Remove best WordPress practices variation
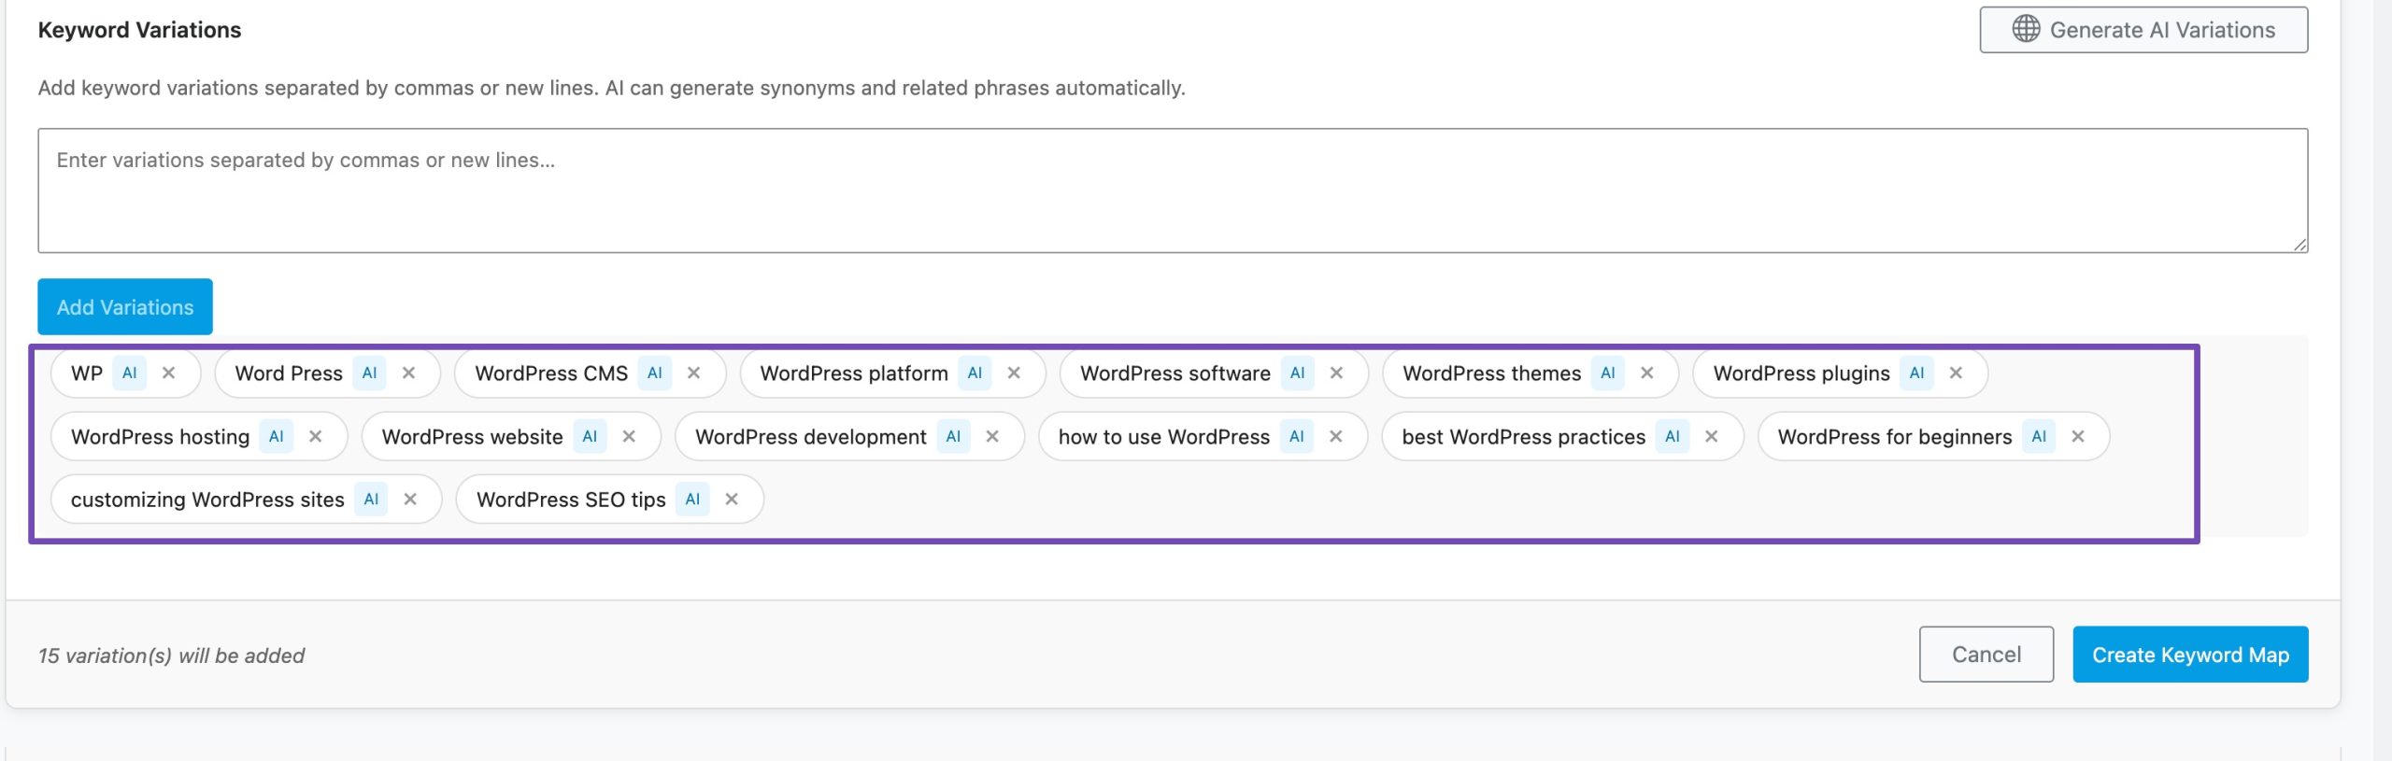 pos(1711,436)
